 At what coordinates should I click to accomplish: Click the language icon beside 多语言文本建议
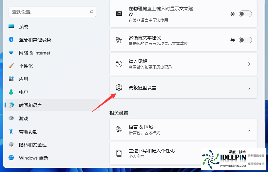(x=119, y=40)
